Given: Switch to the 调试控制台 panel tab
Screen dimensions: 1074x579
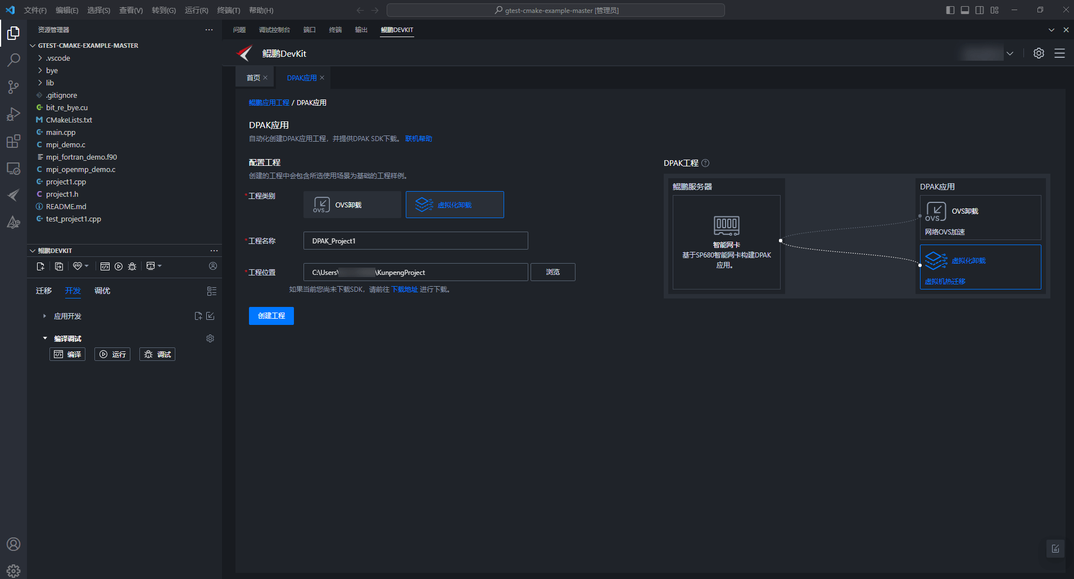Looking at the screenshot, I should [274, 30].
